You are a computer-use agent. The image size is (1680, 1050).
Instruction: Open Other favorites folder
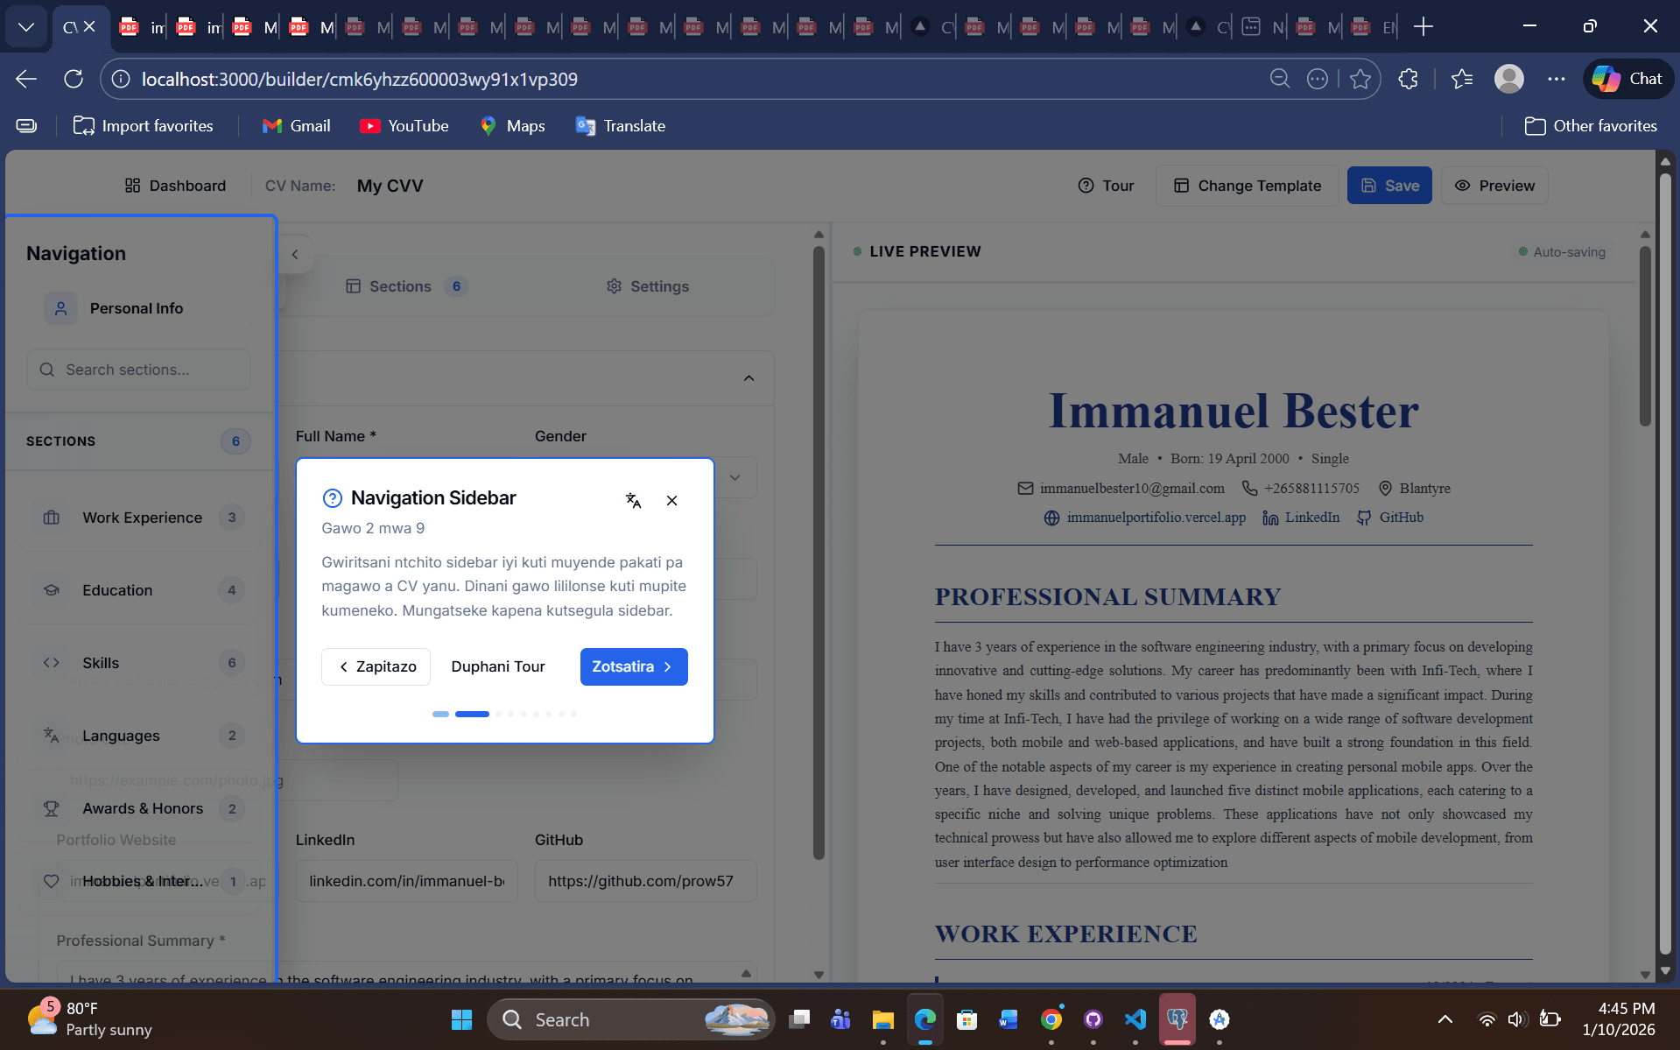[1590, 126]
